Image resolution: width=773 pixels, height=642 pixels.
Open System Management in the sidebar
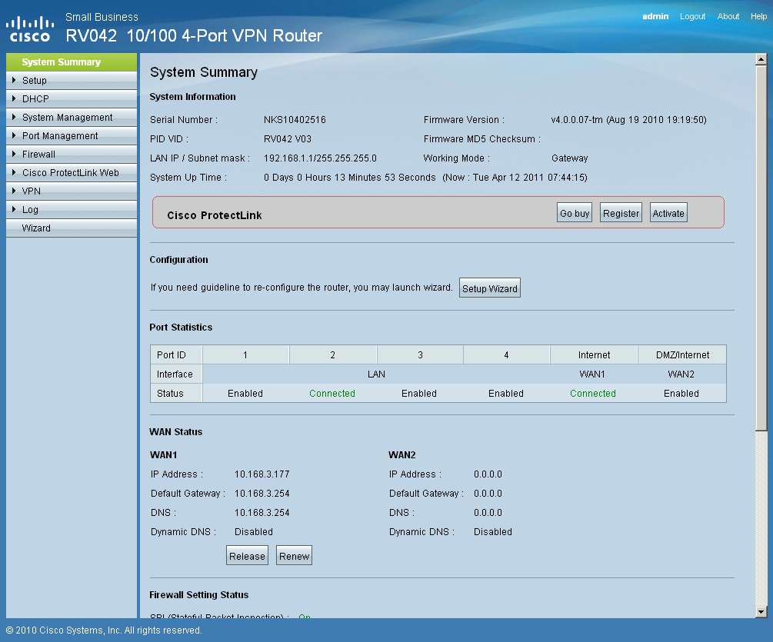72,118
